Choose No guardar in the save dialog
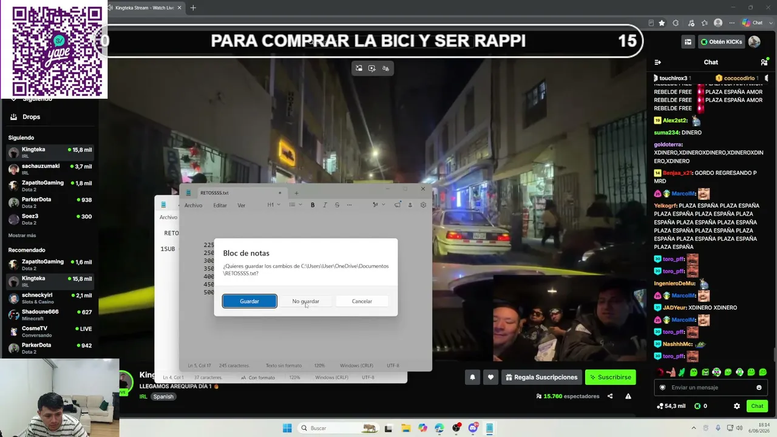This screenshot has width=777, height=437. click(x=305, y=301)
